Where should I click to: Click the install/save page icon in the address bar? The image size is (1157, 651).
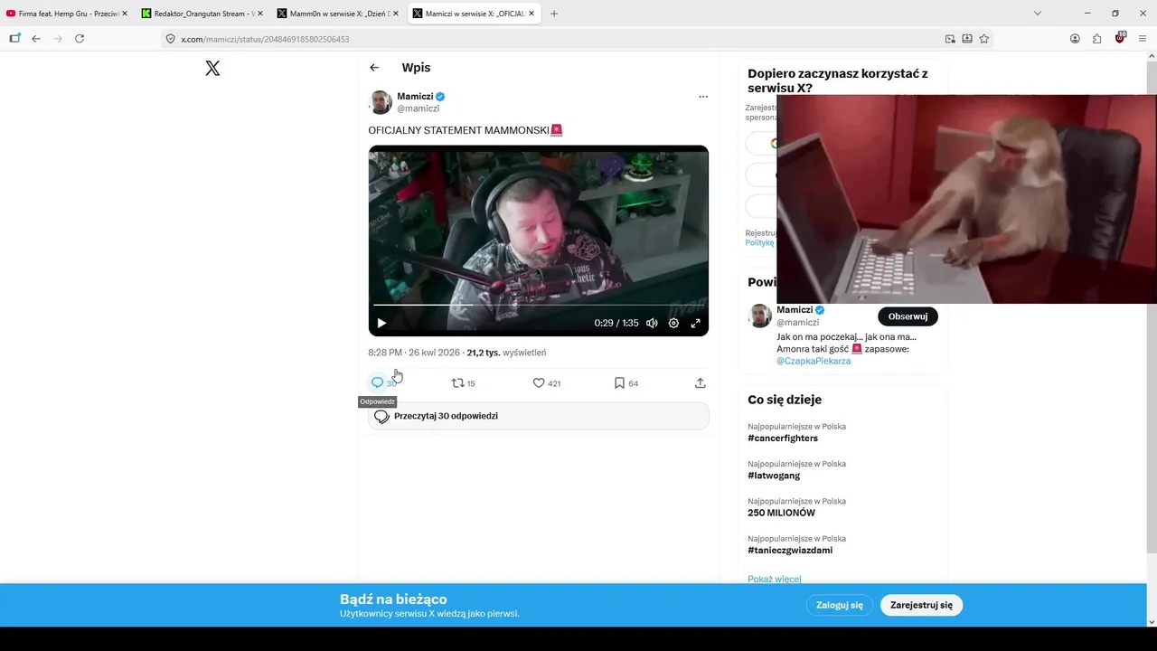pyautogui.click(x=967, y=39)
